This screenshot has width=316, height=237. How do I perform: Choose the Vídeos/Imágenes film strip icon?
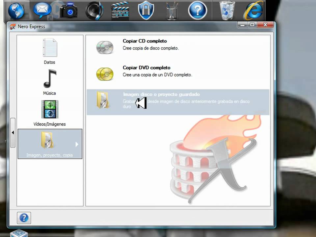(x=50, y=109)
